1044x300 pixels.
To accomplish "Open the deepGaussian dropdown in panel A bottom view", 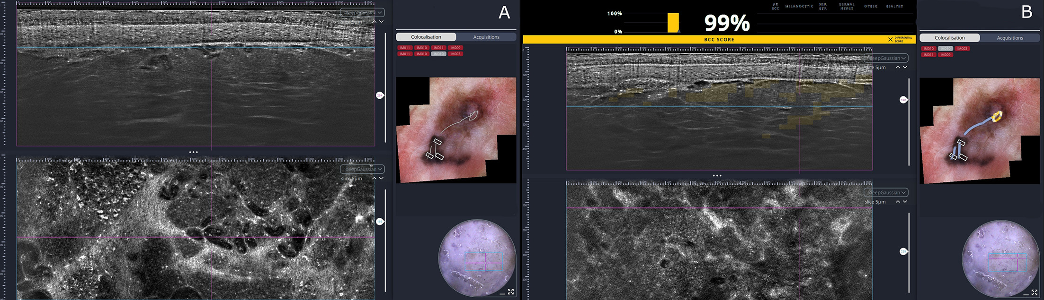I will tap(362, 169).
